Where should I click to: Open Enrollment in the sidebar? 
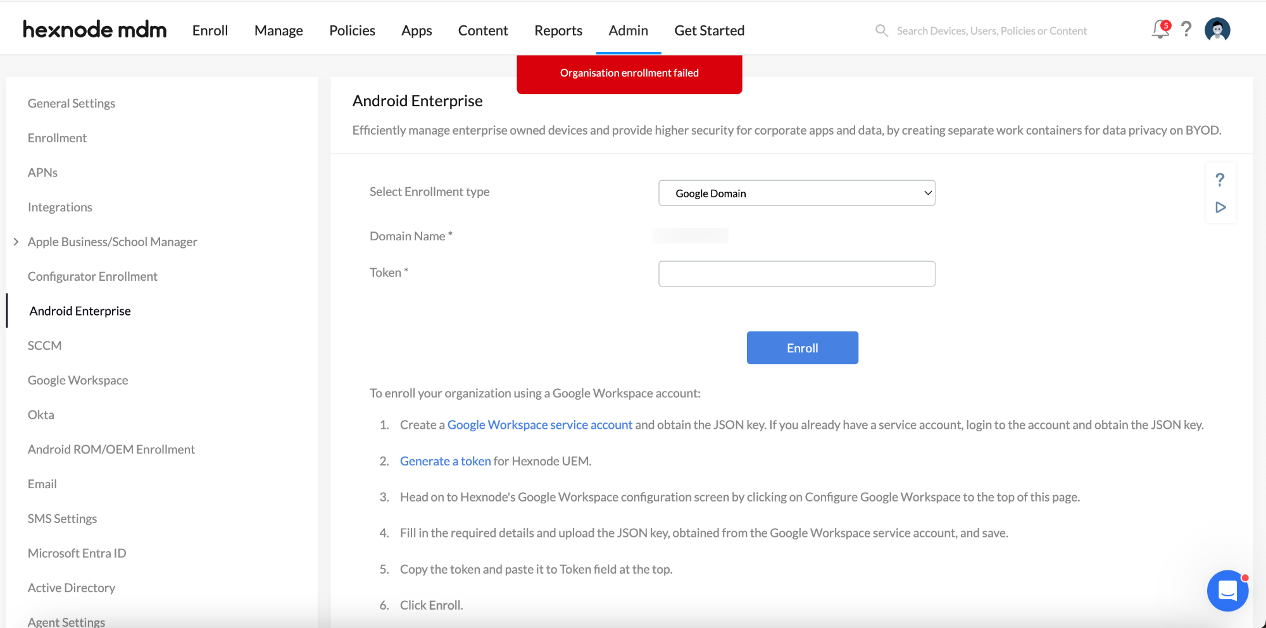pos(57,138)
